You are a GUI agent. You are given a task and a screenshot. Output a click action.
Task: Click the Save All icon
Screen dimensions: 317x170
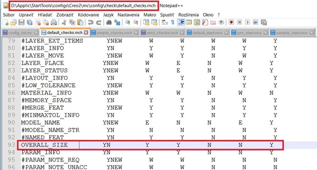[29, 23]
